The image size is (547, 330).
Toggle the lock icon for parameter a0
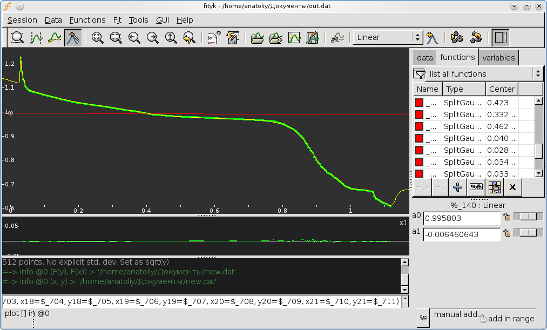pos(507,217)
